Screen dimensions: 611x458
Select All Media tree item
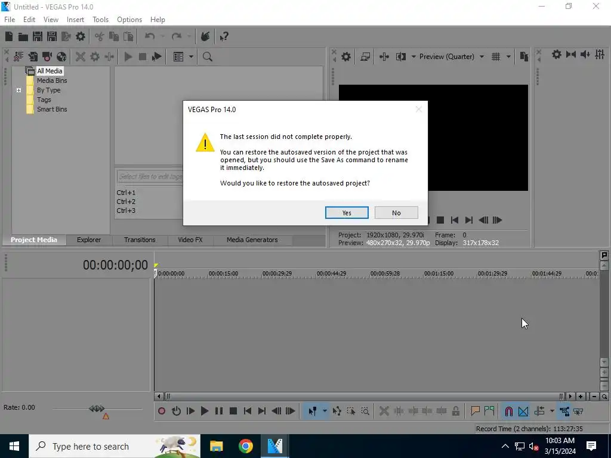(50, 71)
